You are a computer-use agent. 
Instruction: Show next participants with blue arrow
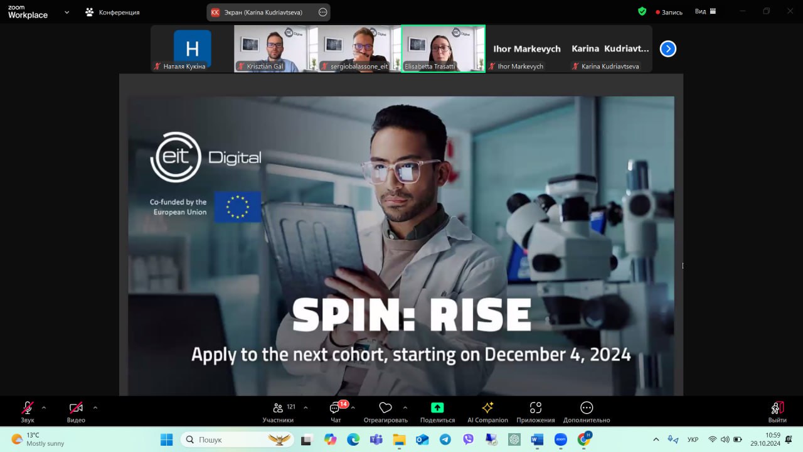pos(668,48)
